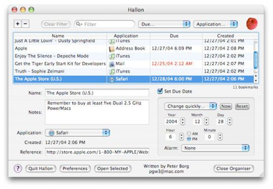
Task: Click the Clear Filter button
Action: click(56, 24)
